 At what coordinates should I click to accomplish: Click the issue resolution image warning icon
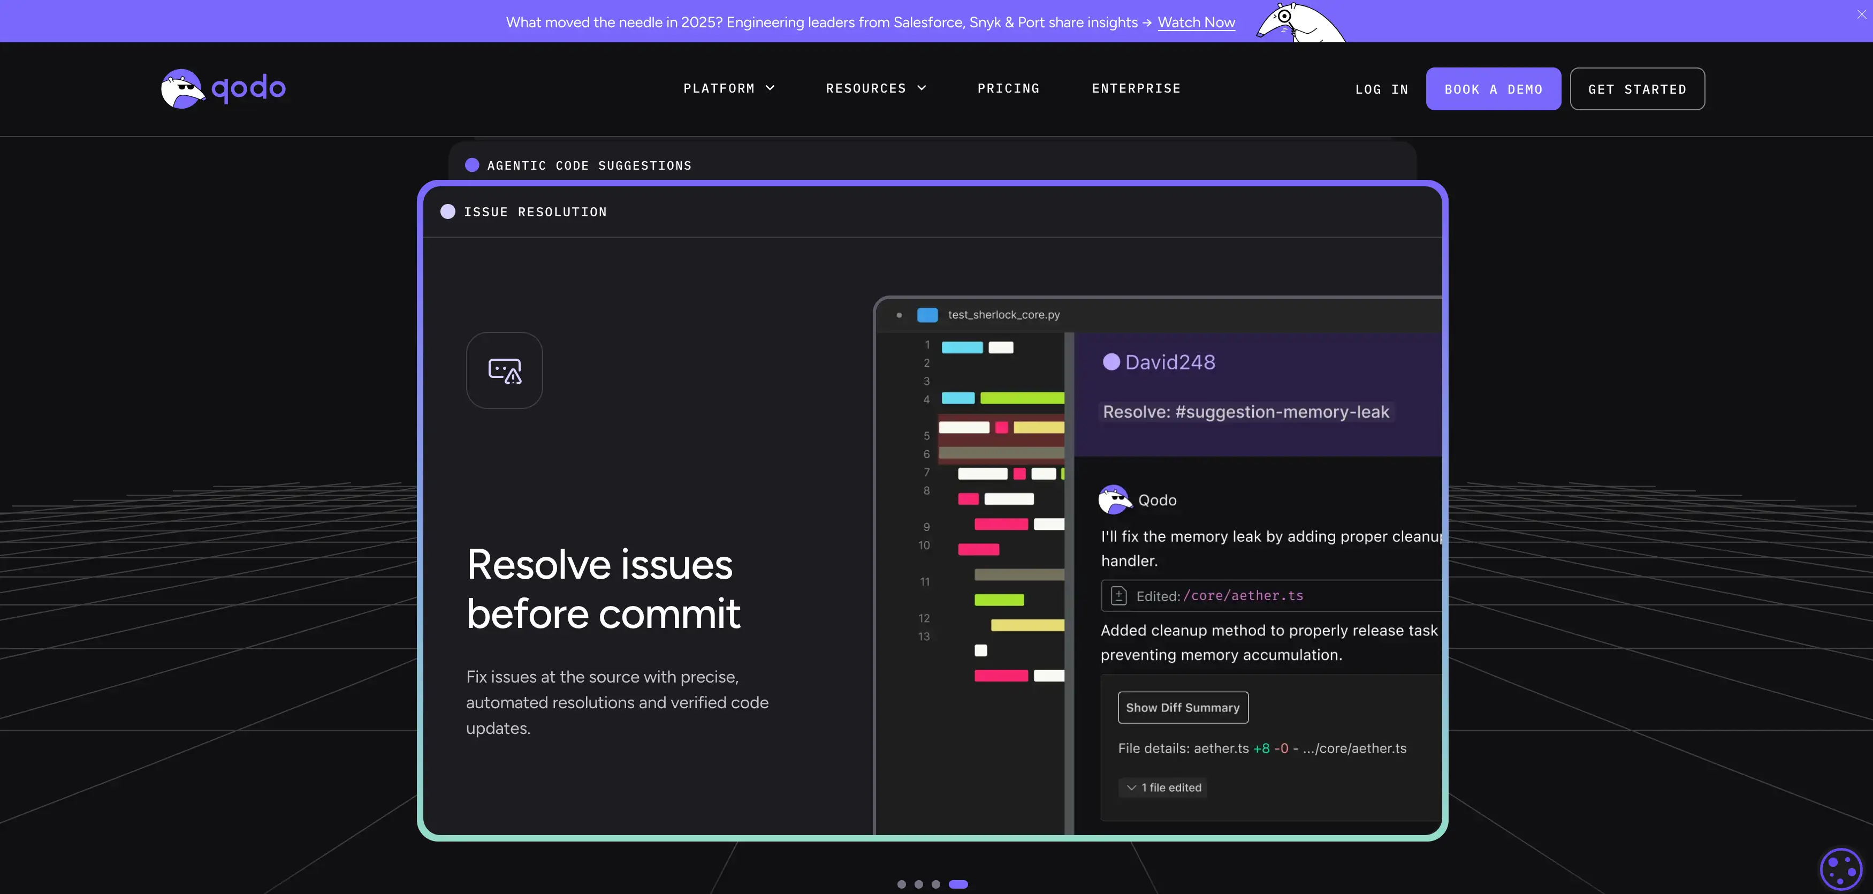tap(505, 371)
